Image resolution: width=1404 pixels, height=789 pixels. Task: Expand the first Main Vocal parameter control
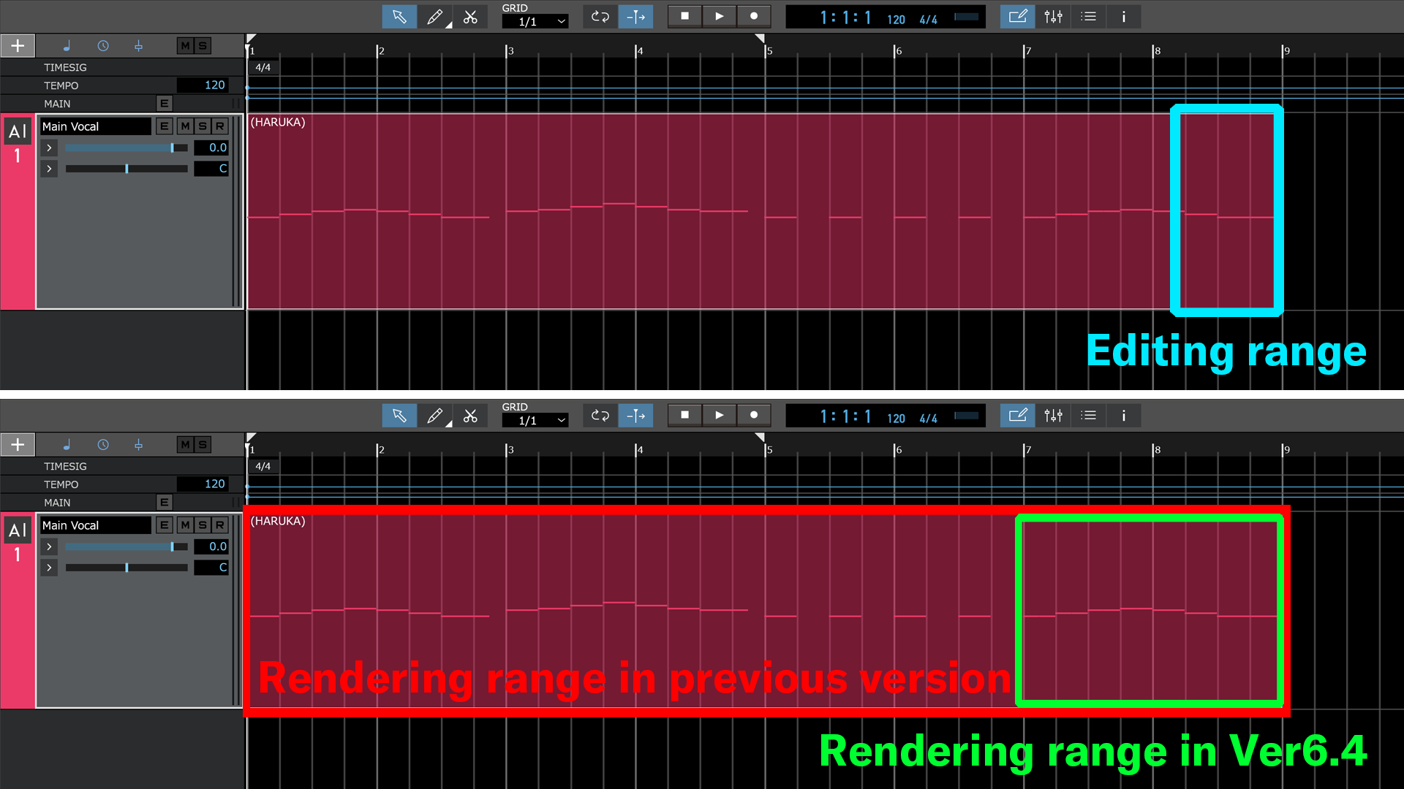49,148
